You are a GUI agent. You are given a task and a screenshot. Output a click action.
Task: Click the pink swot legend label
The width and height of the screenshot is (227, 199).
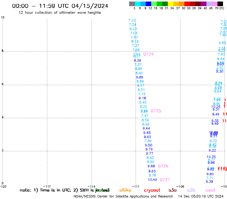210,190
